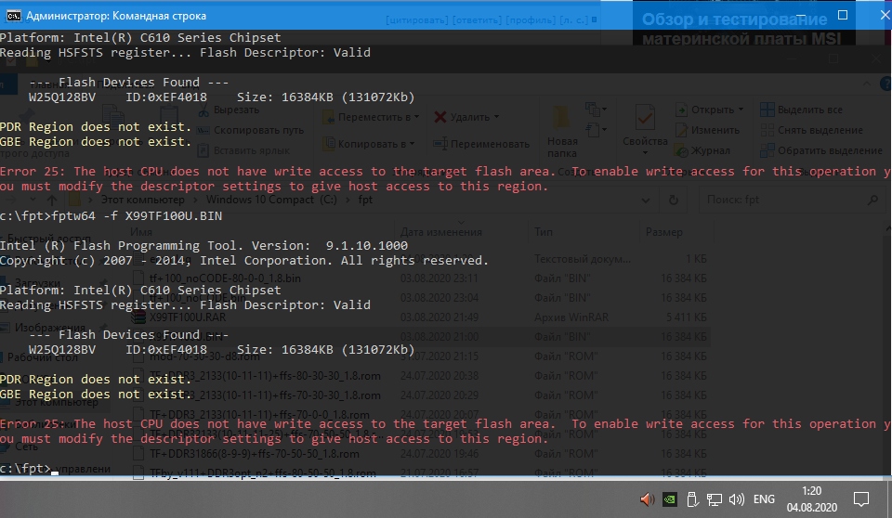This screenshot has height=518, width=892.
Task: Click the Архив WinRAR type cell
Action: [571, 317]
